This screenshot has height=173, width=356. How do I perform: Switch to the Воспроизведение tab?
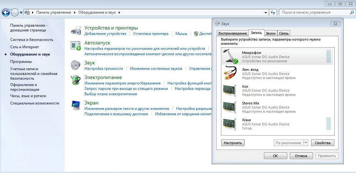click(x=232, y=33)
